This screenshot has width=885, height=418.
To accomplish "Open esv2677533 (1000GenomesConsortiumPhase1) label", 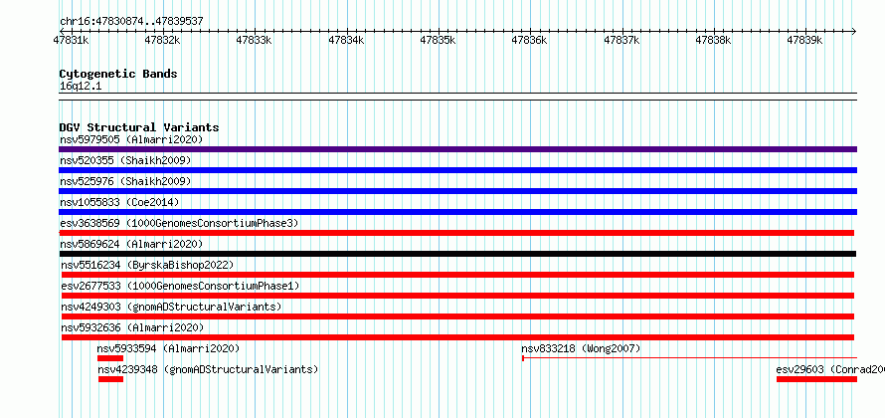I will coord(181,286).
